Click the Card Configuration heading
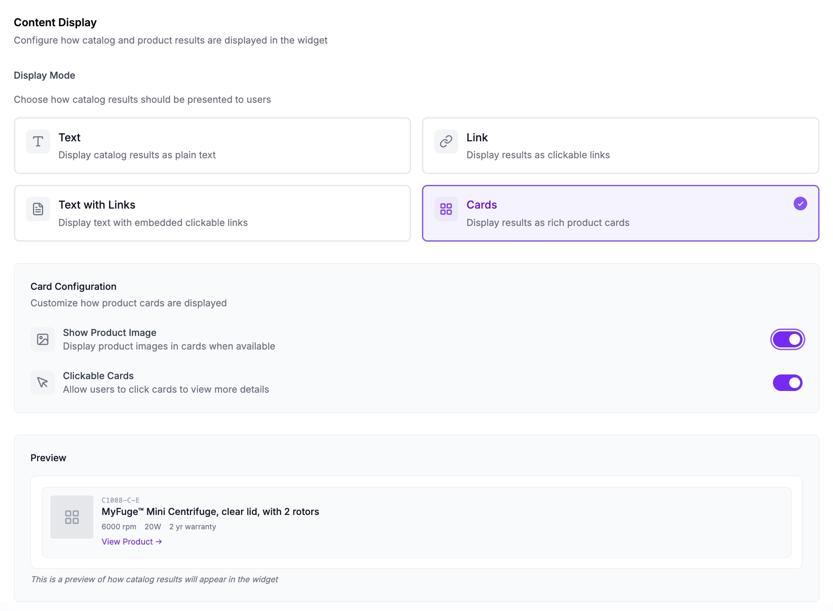The width and height of the screenshot is (833, 611). pyautogui.click(x=73, y=286)
